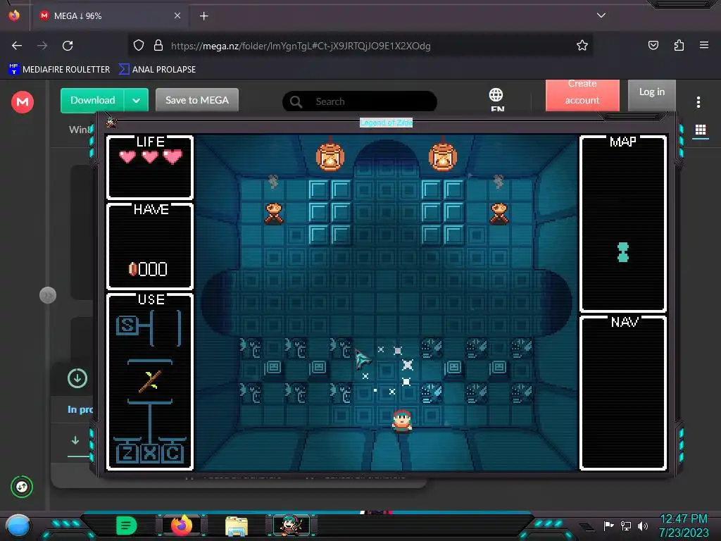Click the first life heart
Viewport: 721px width, 541px height.
[127, 157]
